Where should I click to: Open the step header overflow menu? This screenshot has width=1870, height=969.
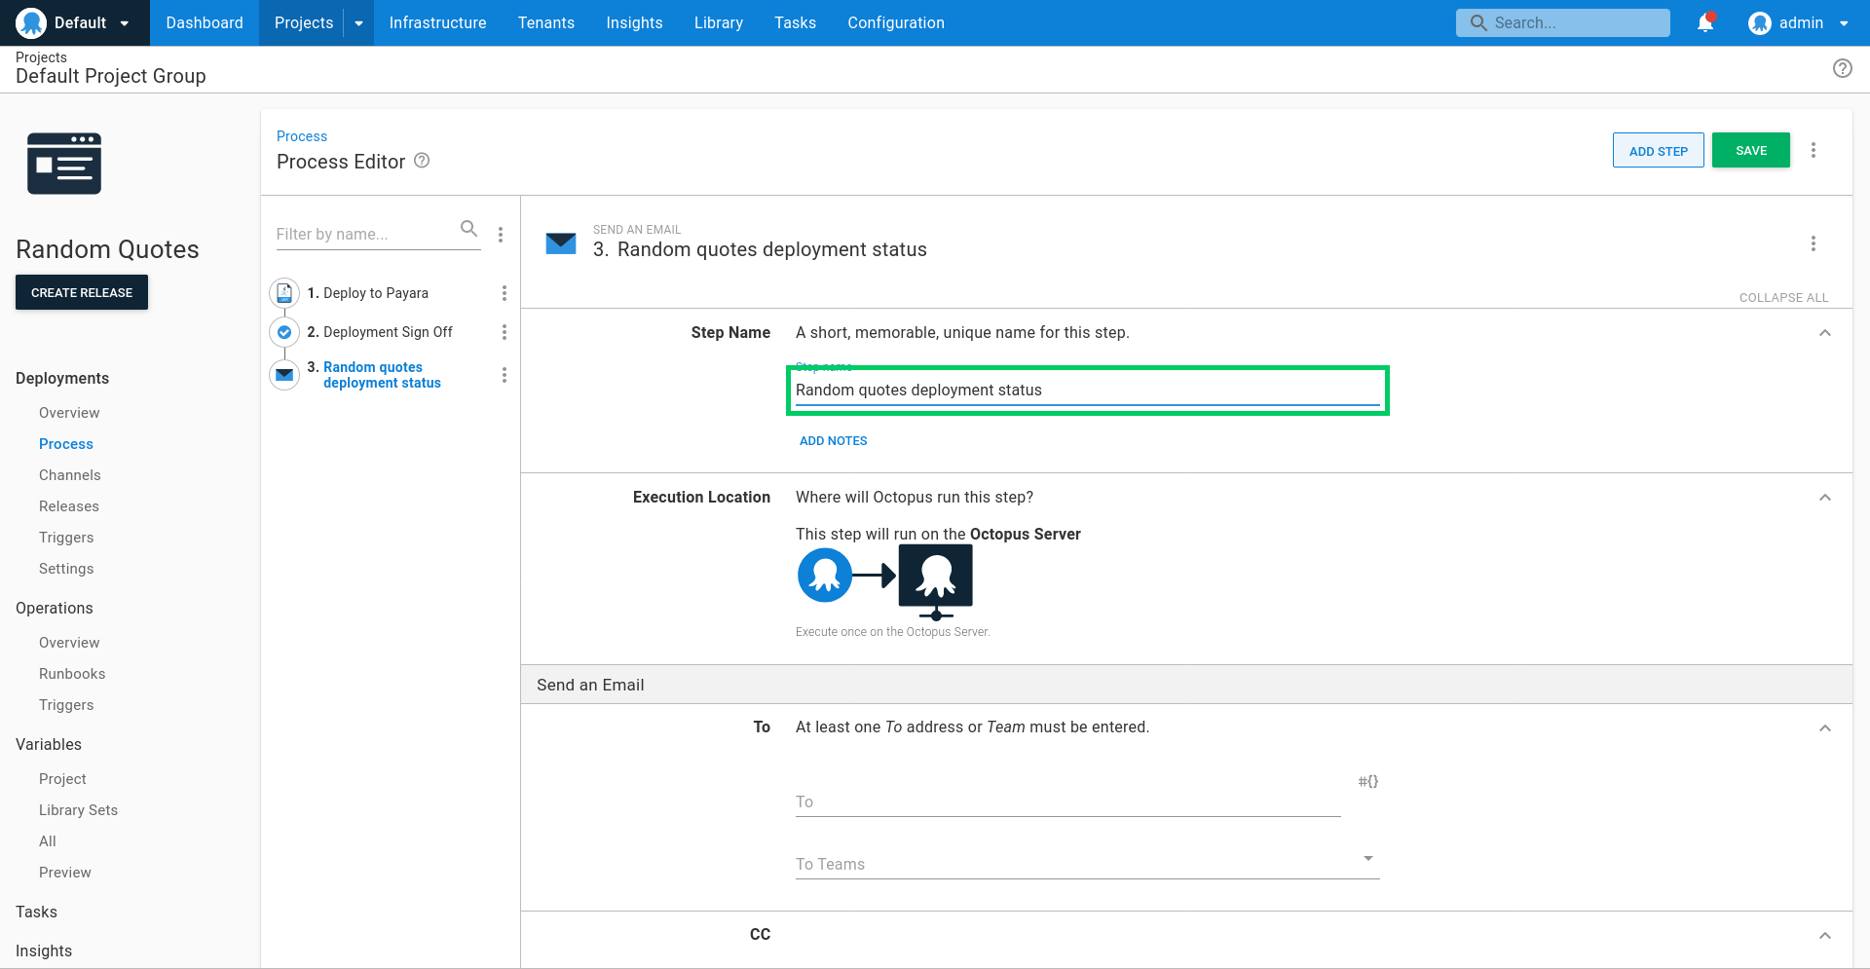point(1814,243)
